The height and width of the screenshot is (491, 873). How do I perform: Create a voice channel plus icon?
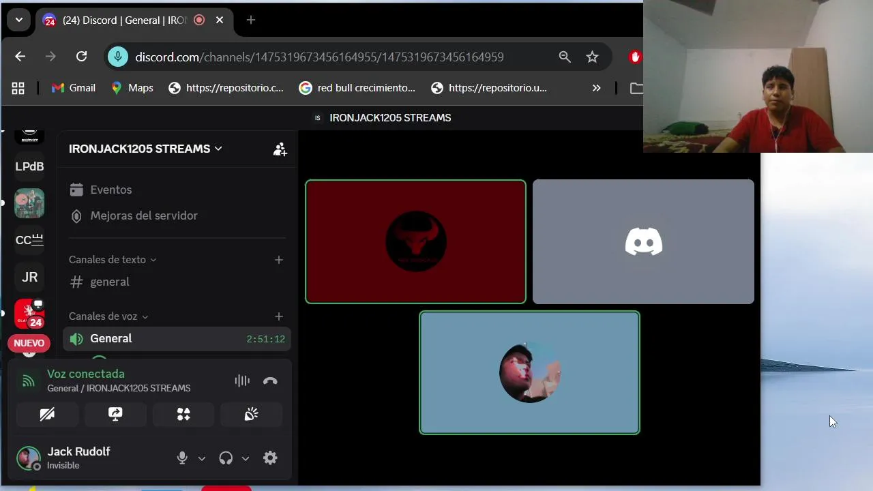coord(278,316)
